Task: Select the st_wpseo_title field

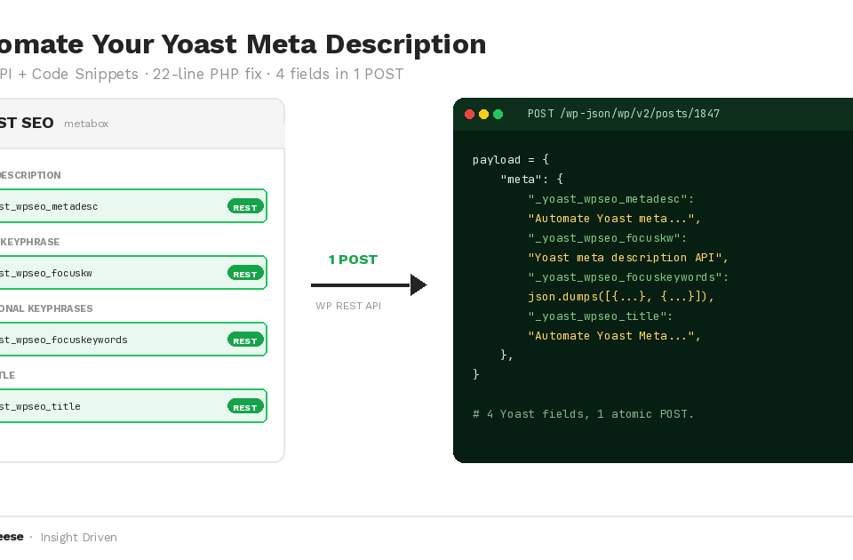Action: pyautogui.click(x=133, y=406)
